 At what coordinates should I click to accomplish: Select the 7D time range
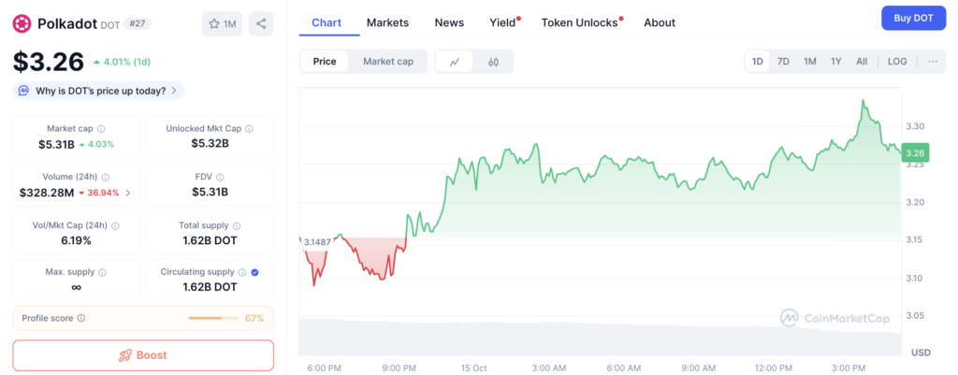point(783,62)
